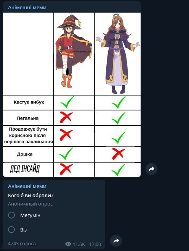Click the green check in the Кастує вибух row under Megumin
This screenshot has width=189, height=251.
pos(67,102)
